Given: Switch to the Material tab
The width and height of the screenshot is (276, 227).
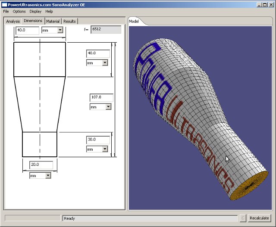Looking at the screenshot, I should click(53, 21).
